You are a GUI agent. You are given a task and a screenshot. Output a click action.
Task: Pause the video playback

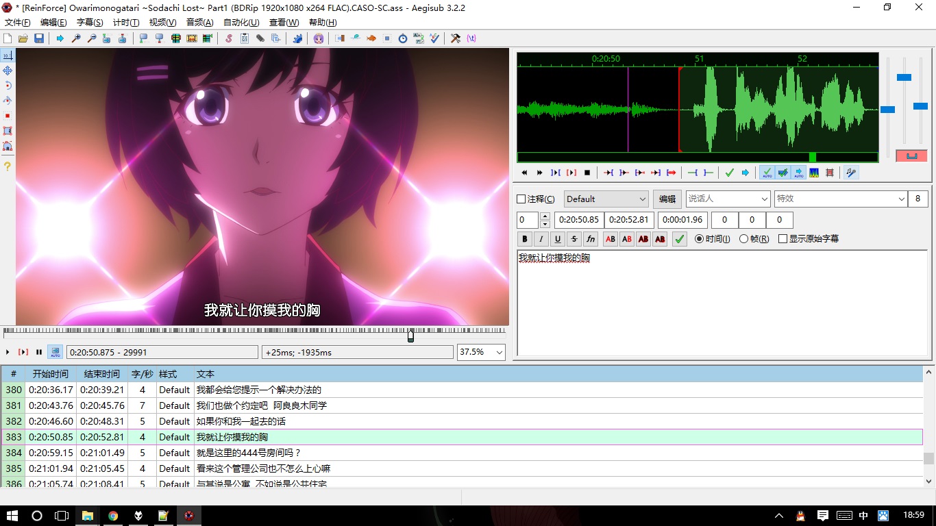click(39, 352)
